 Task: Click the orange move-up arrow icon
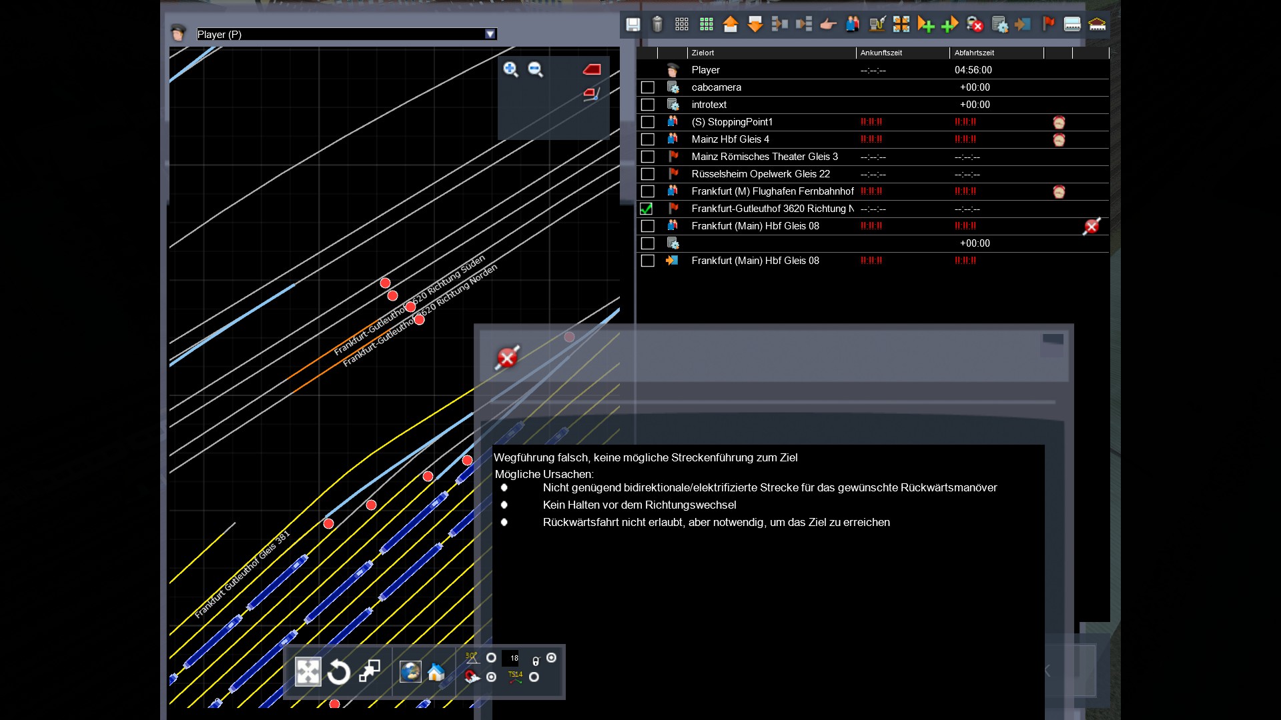pyautogui.click(x=731, y=25)
